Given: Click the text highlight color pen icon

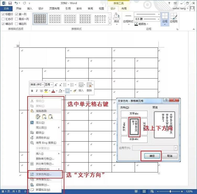Looking at the screenshot, I should click(x=46, y=91).
